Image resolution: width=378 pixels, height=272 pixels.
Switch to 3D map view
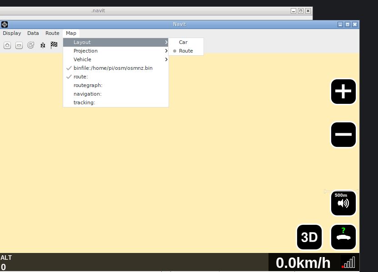click(x=309, y=237)
